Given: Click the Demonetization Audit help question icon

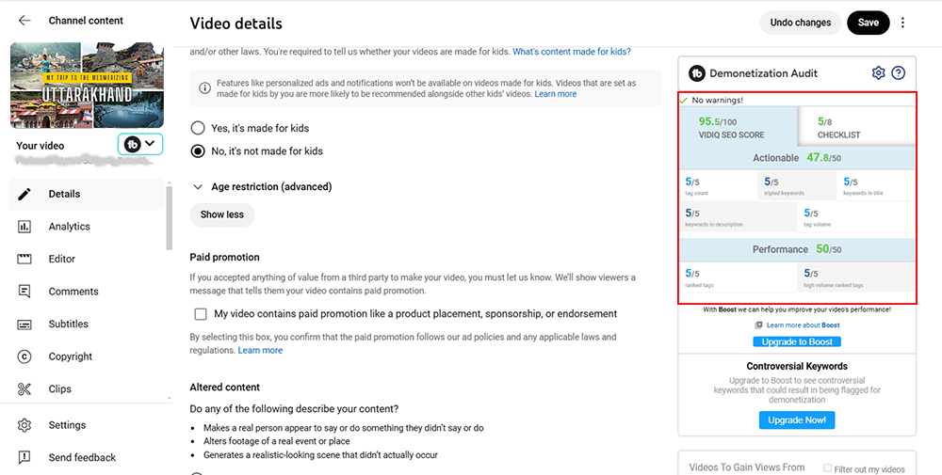Looking at the screenshot, I should click(898, 73).
